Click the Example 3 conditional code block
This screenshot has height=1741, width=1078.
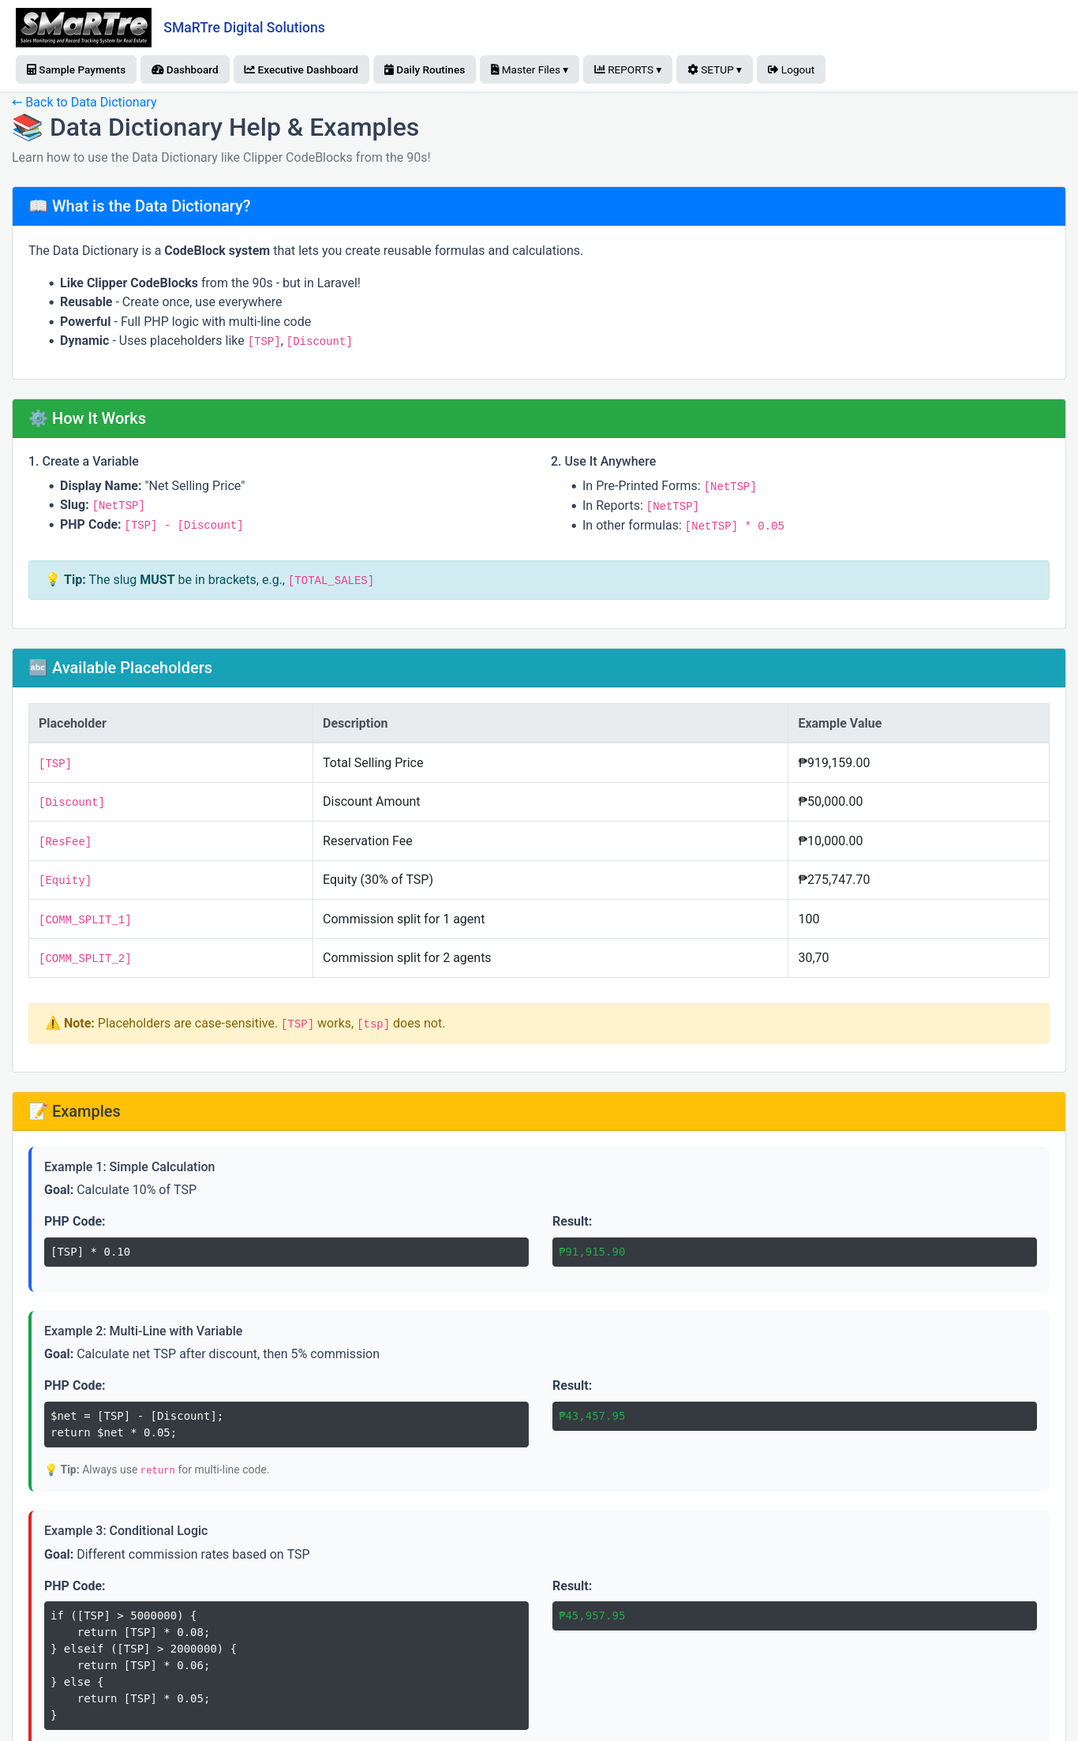286,1665
